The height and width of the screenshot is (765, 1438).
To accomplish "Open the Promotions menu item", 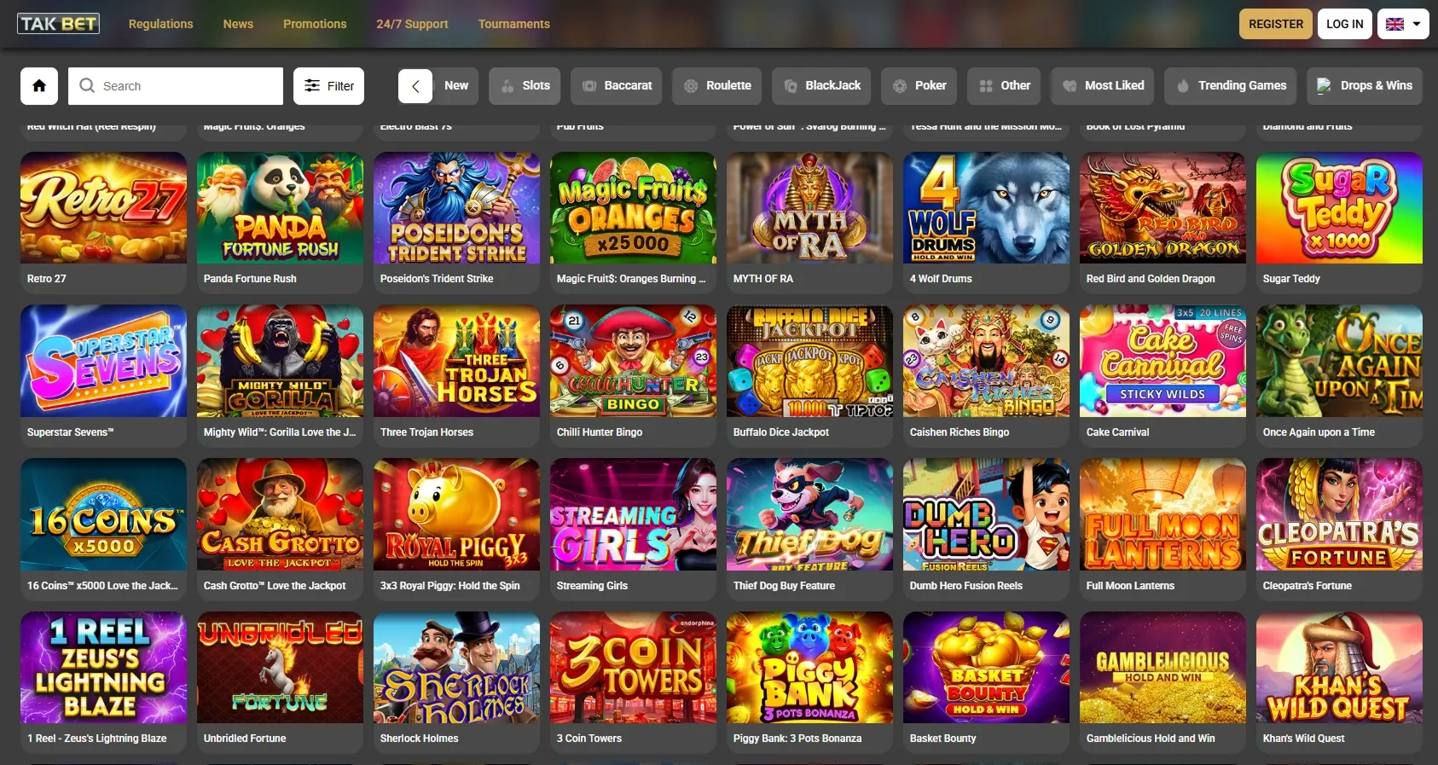I will pos(315,24).
